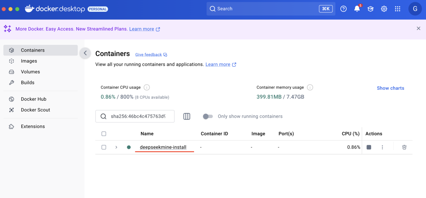Sort by Name column header
Image resolution: width=426 pixels, height=198 pixels.
147,134
